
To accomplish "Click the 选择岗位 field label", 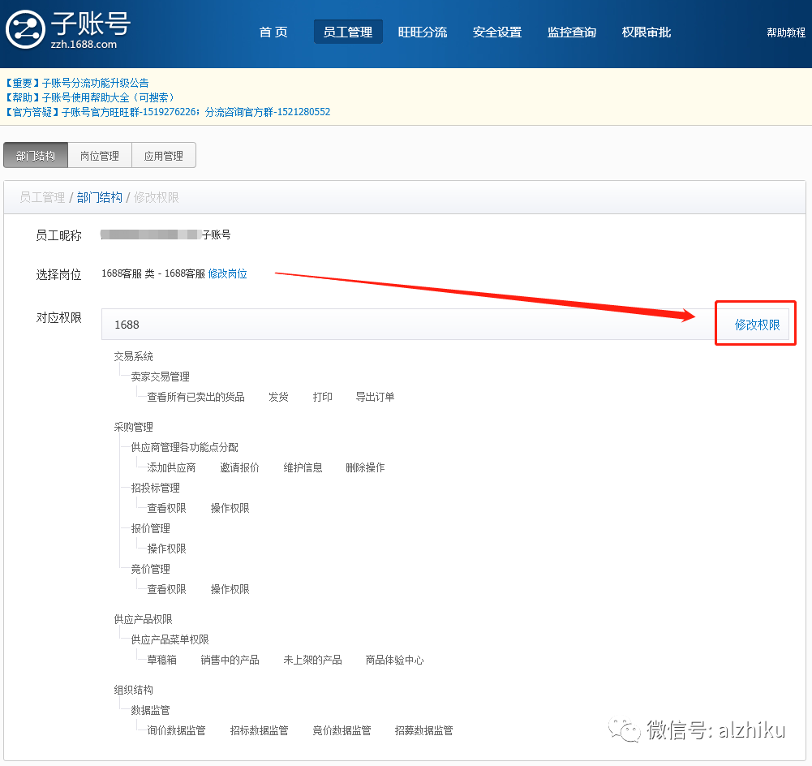I will pos(59,274).
